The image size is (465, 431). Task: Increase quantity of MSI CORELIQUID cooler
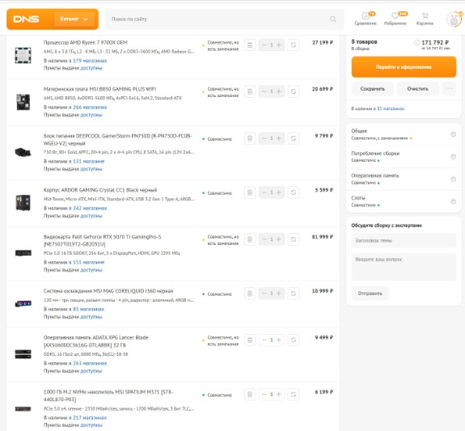pos(279,294)
